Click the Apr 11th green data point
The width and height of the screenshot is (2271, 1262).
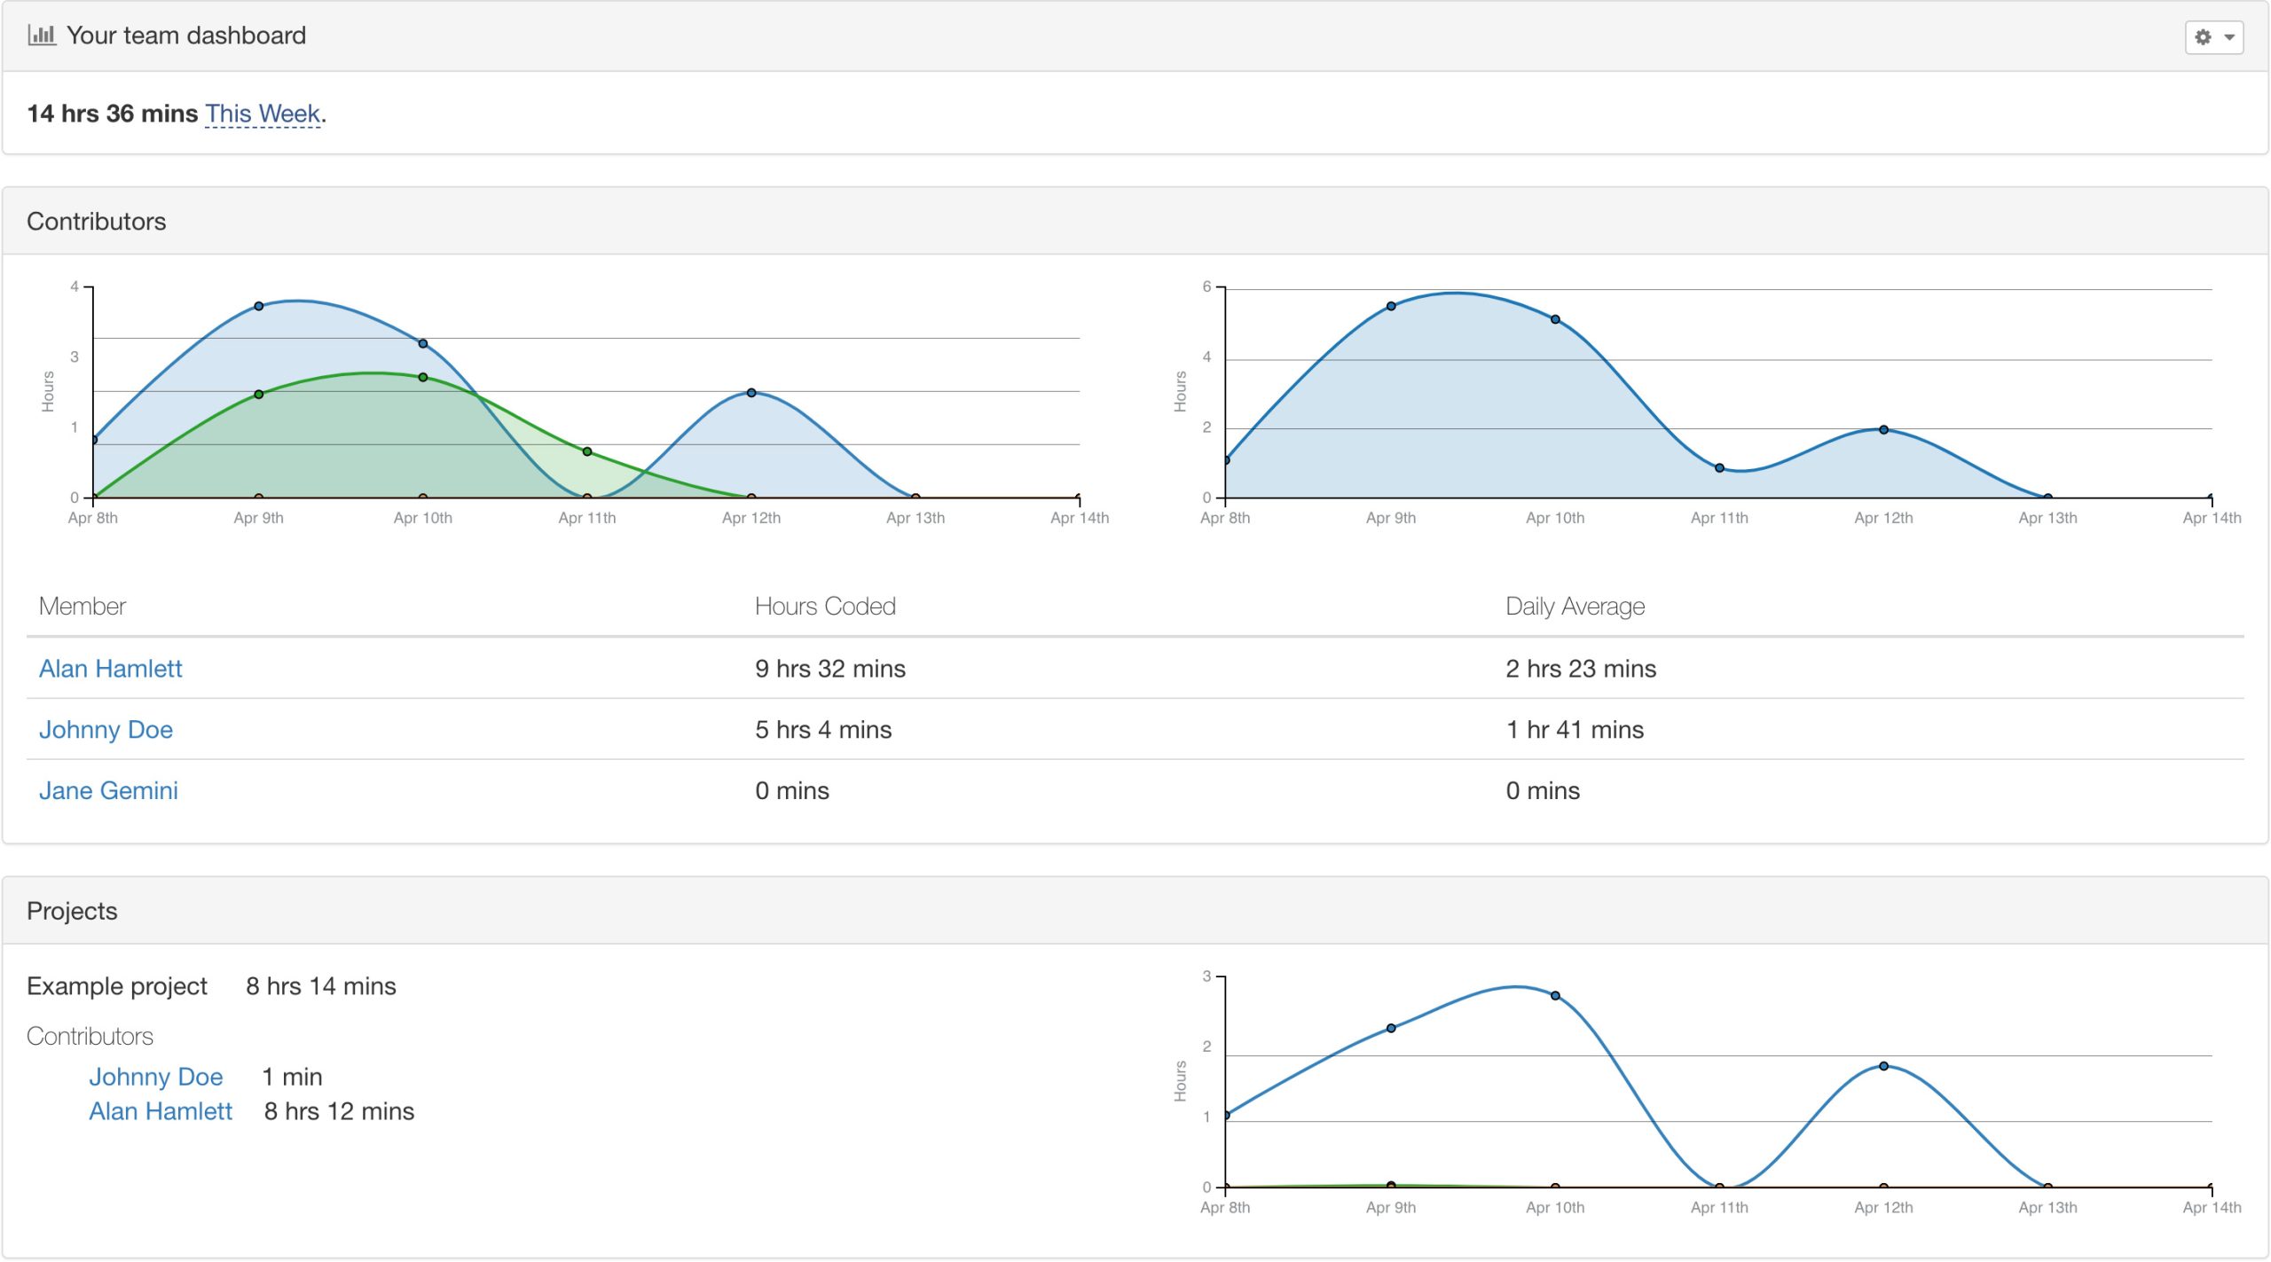click(587, 451)
